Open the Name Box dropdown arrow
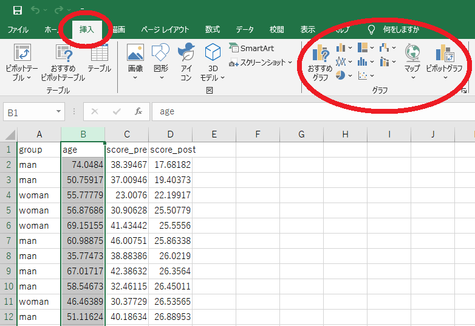The width and height of the screenshot is (475, 326). point(58,112)
